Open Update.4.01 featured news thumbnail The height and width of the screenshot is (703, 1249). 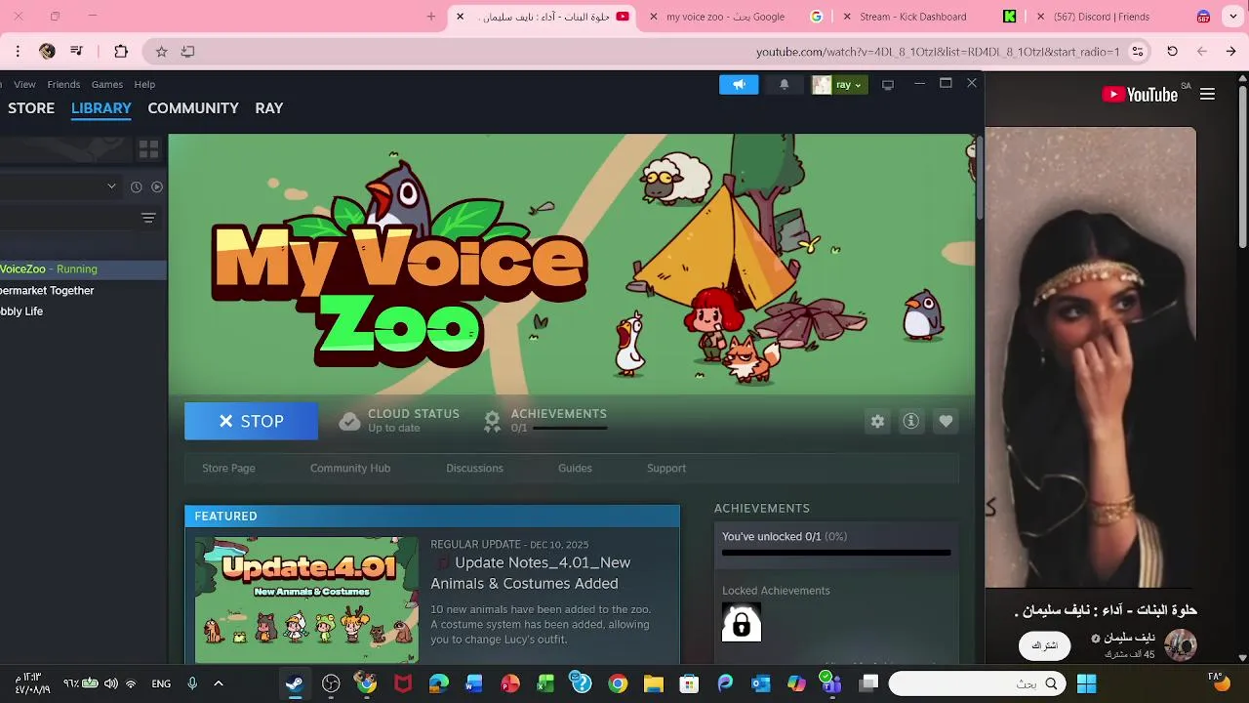[306, 600]
